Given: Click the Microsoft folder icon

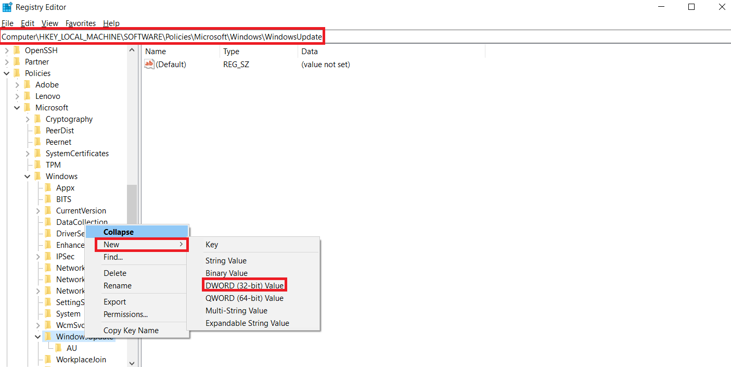Looking at the screenshot, I should pyautogui.click(x=27, y=108).
